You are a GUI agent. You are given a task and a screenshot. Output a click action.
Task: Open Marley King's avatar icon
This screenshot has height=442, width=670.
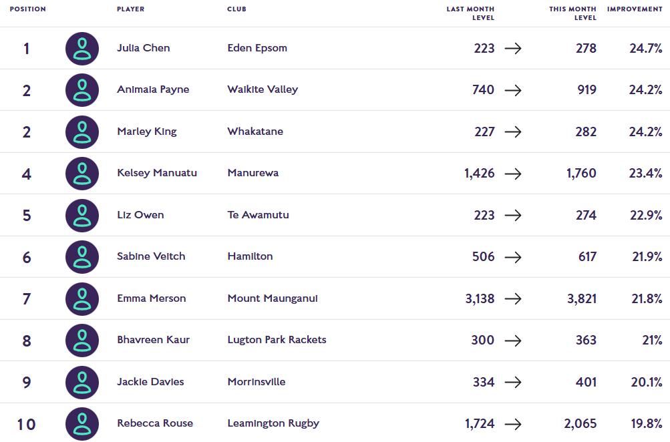click(82, 132)
